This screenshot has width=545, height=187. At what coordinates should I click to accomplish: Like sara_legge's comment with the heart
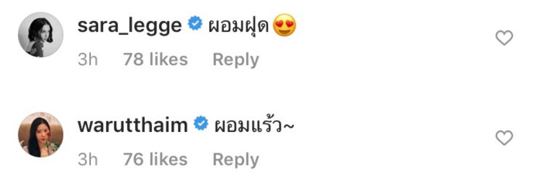(x=505, y=39)
